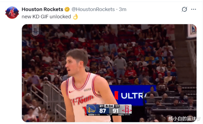This screenshot has width=203, height=124.
Task: Click the Rockets watermark logo in the video corner
Action: [x=35, y=31]
